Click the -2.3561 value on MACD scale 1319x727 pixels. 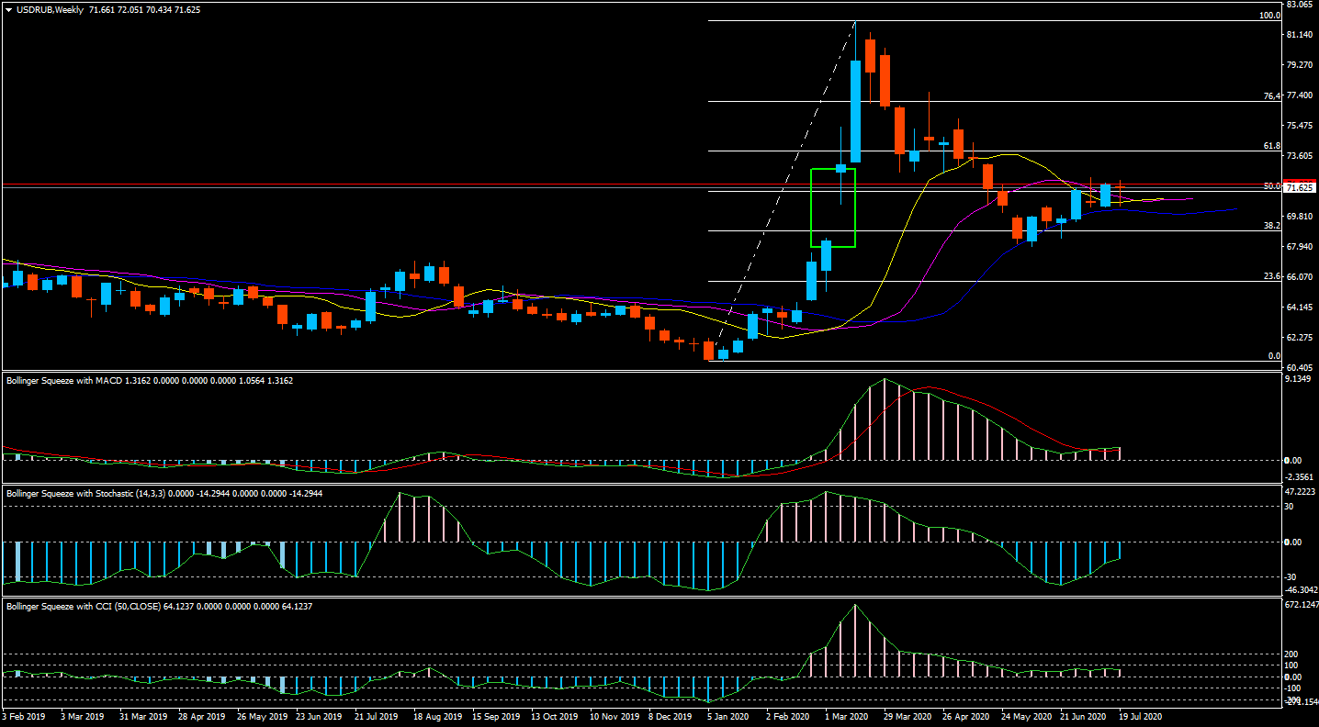1299,476
